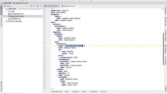Screen dimensions: 167x94
Task: Open the Project view selector dropdown
Action: coord(26,6)
